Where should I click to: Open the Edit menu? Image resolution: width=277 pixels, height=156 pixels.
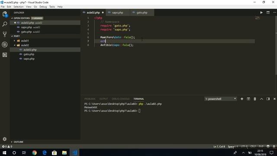coord(9,7)
